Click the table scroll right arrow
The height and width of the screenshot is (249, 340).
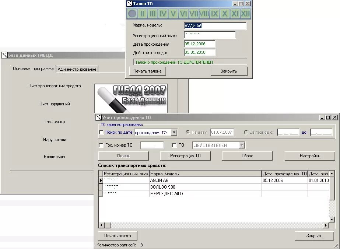[x=326, y=225]
